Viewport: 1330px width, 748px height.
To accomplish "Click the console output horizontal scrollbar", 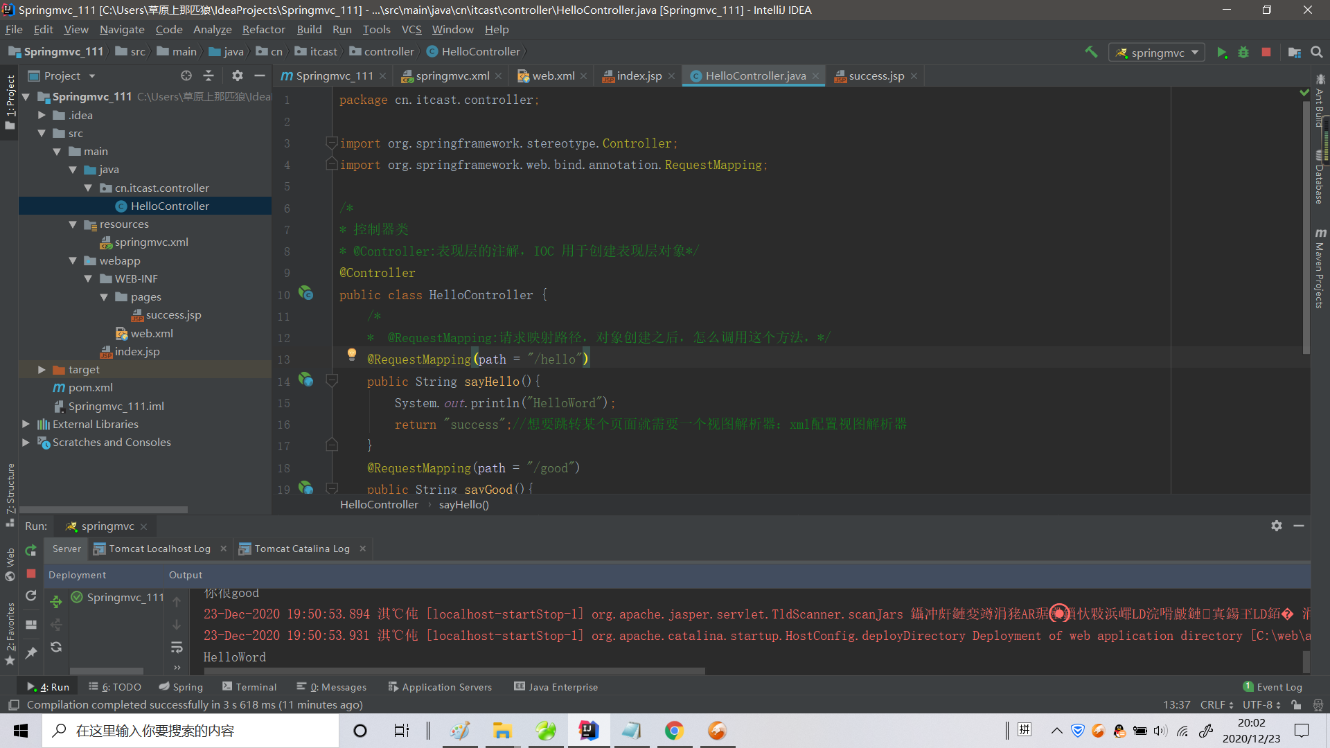I will tap(454, 671).
